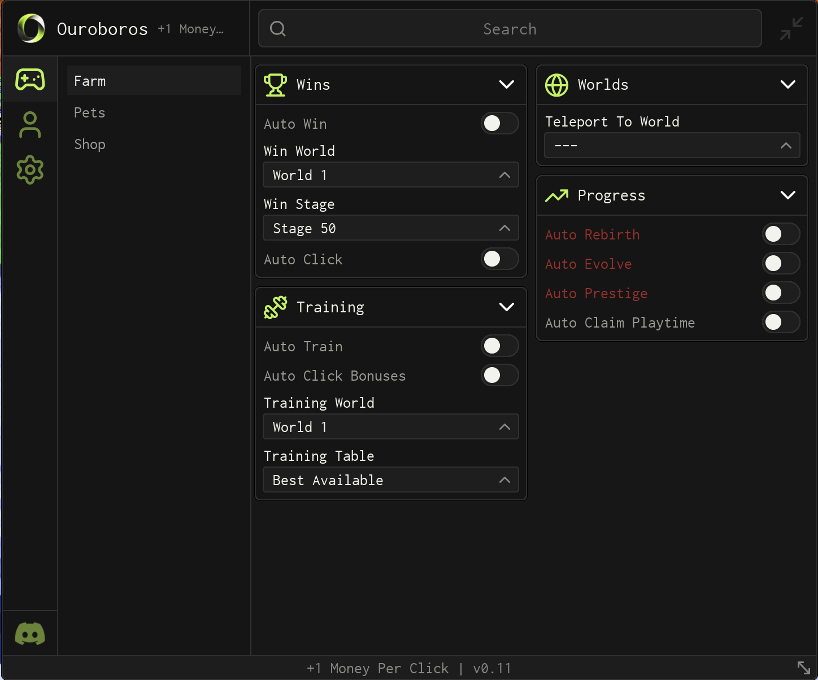Turn on Auto Click toggle
This screenshot has width=818, height=680.
[x=500, y=259]
